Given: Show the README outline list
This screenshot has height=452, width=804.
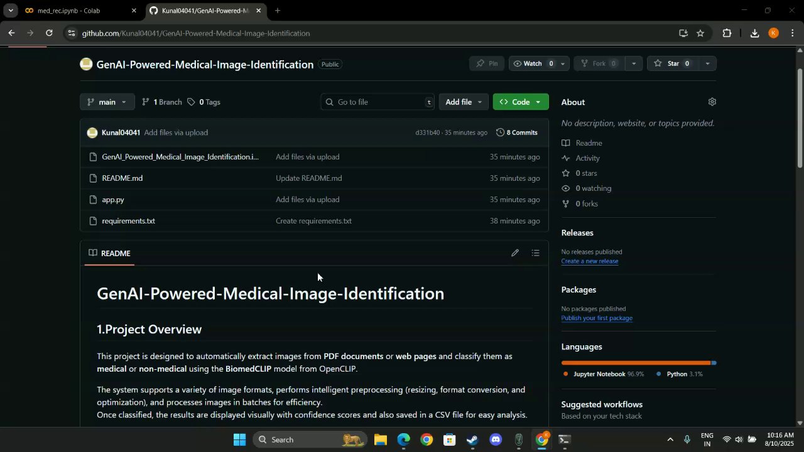Looking at the screenshot, I should 535,253.
